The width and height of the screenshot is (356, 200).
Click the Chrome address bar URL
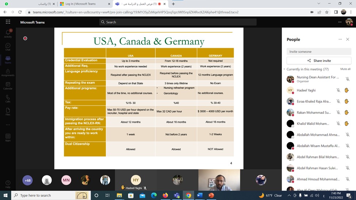click(135, 12)
